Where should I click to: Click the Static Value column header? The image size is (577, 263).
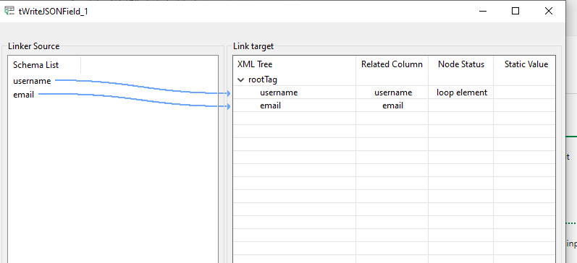(x=525, y=64)
